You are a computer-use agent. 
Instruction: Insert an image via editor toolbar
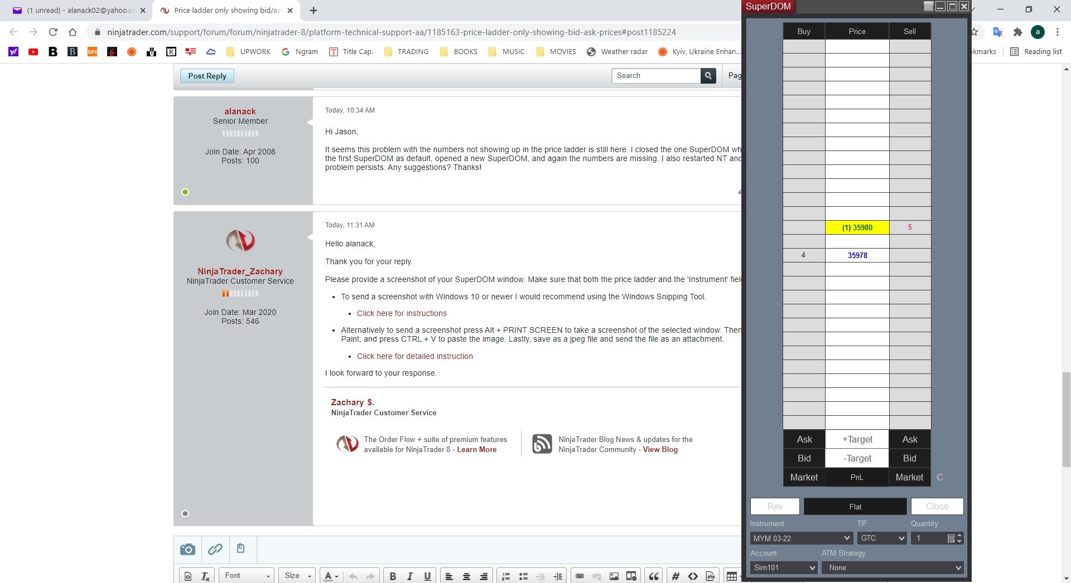tap(614, 576)
